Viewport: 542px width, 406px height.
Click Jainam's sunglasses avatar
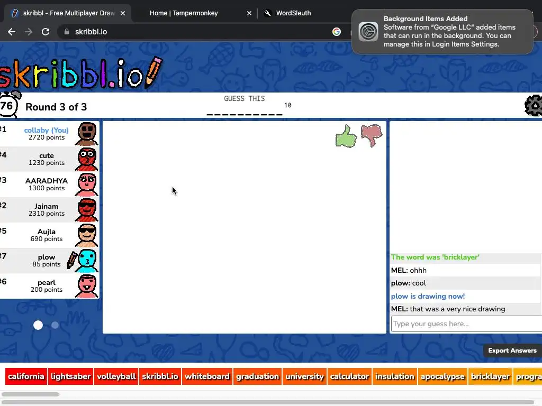click(86, 210)
